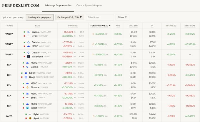Click the PAIR column header

coord(37,26)
